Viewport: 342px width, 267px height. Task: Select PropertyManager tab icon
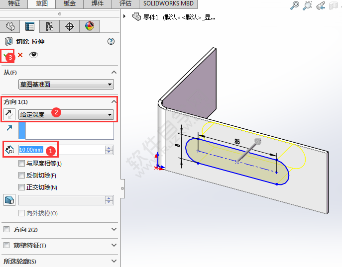30,26
